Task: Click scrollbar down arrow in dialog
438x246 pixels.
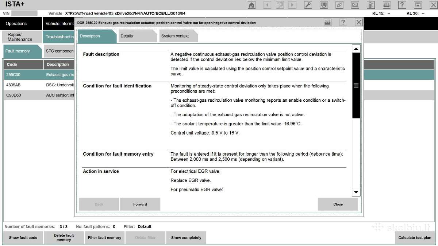Action: click(356, 192)
